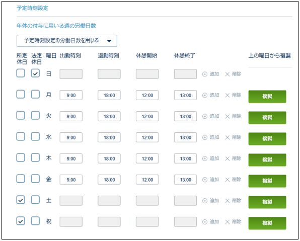Uncheck the 法定休日 checkbox for 日
This screenshot has height=241, width=300.
(35, 73)
